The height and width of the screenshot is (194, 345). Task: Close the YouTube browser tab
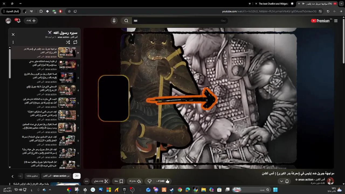click(299, 4)
